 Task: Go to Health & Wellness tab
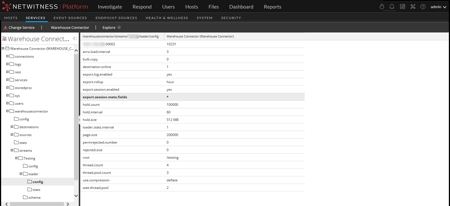click(167, 18)
